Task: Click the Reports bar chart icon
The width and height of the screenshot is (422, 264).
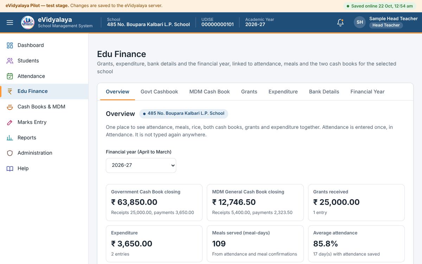Action: (10, 138)
